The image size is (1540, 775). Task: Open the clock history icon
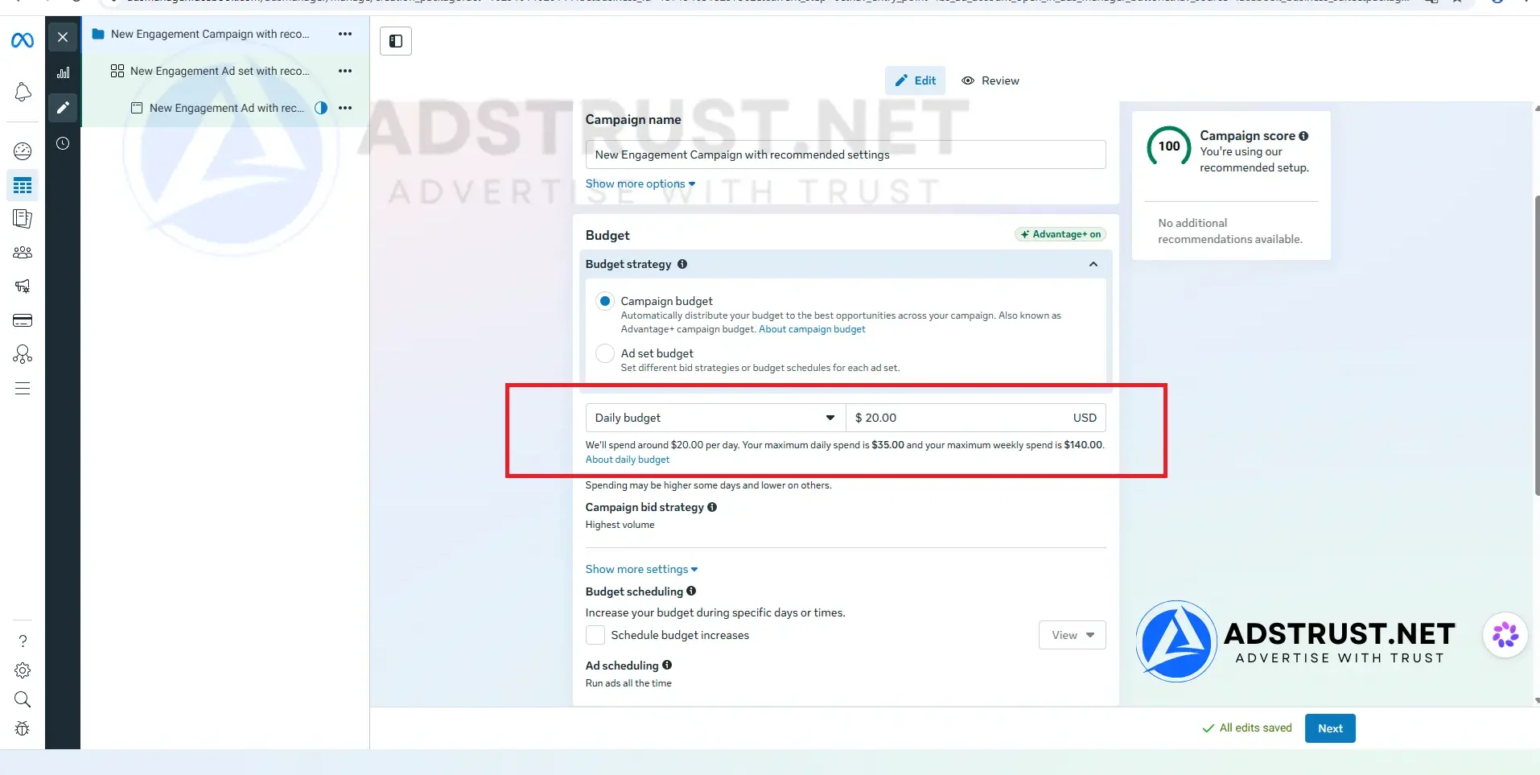click(63, 143)
